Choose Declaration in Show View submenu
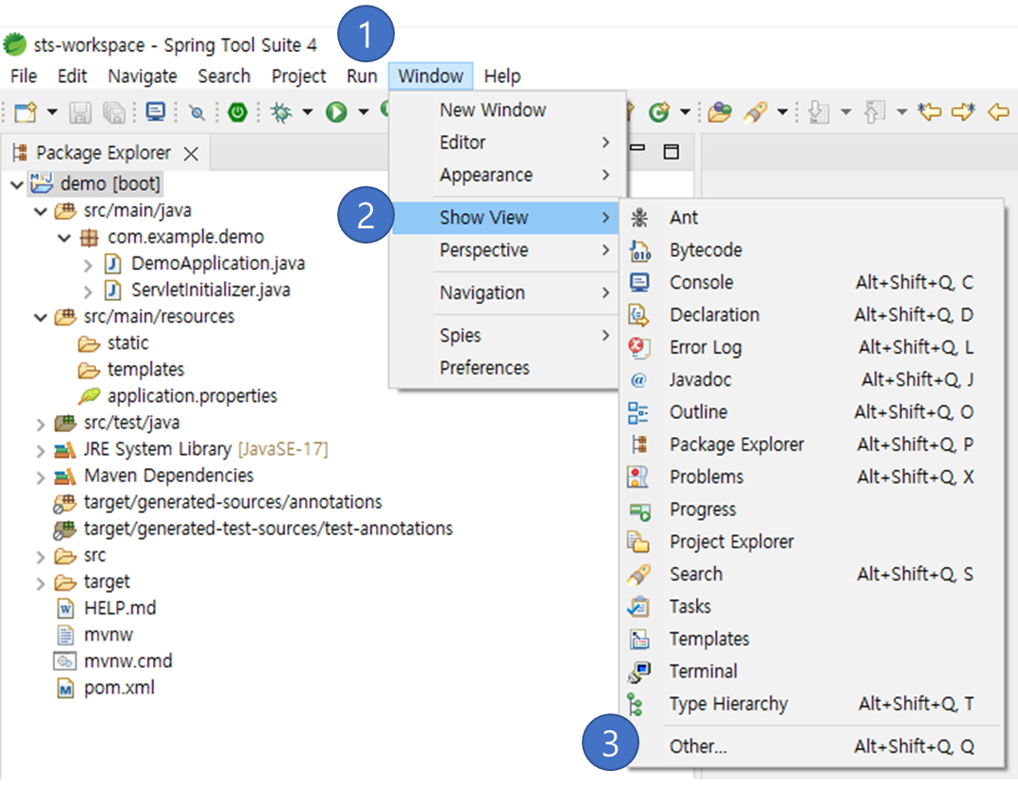This screenshot has height=786, width=1018. pos(811,314)
